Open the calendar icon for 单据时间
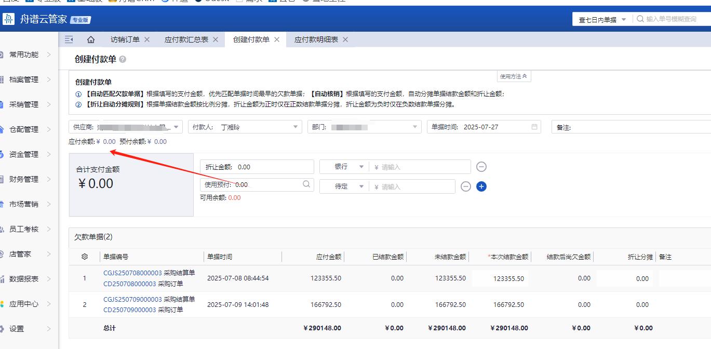Viewport: 711px width, 349px height. (534, 127)
